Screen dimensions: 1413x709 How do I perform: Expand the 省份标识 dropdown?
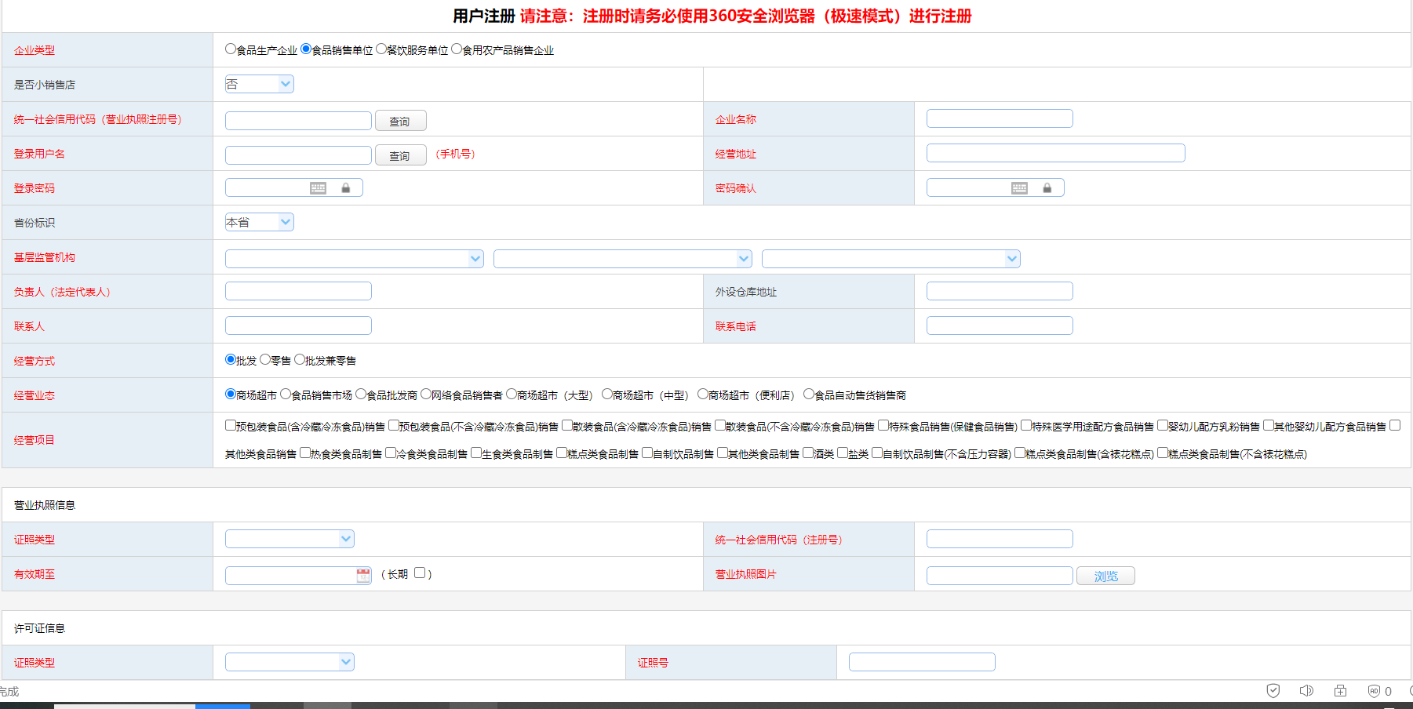point(259,222)
